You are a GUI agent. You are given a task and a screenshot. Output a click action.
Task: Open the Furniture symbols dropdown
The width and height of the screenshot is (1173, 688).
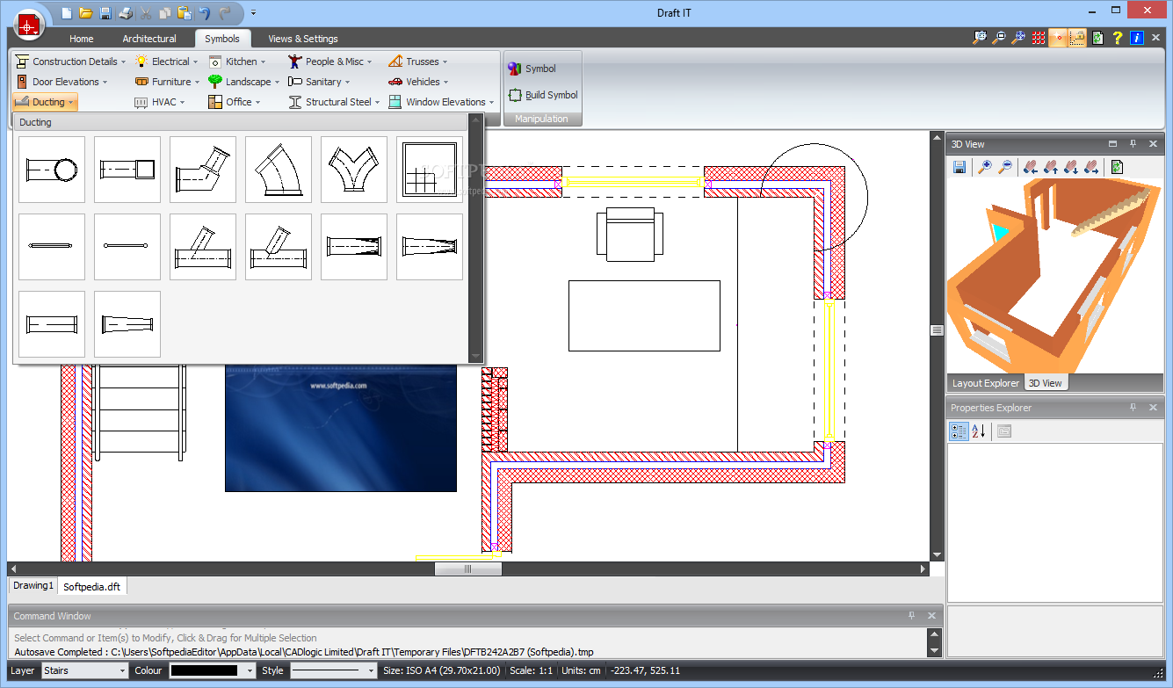pos(167,82)
